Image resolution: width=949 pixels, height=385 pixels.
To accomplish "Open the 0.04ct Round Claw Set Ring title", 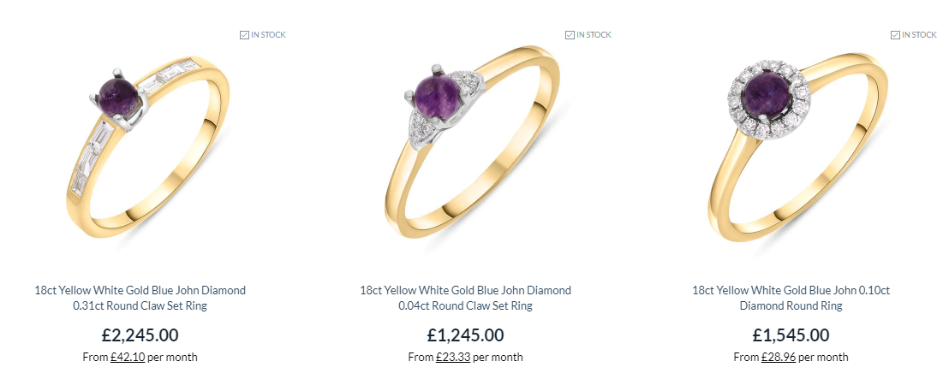I will pyautogui.click(x=465, y=298).
